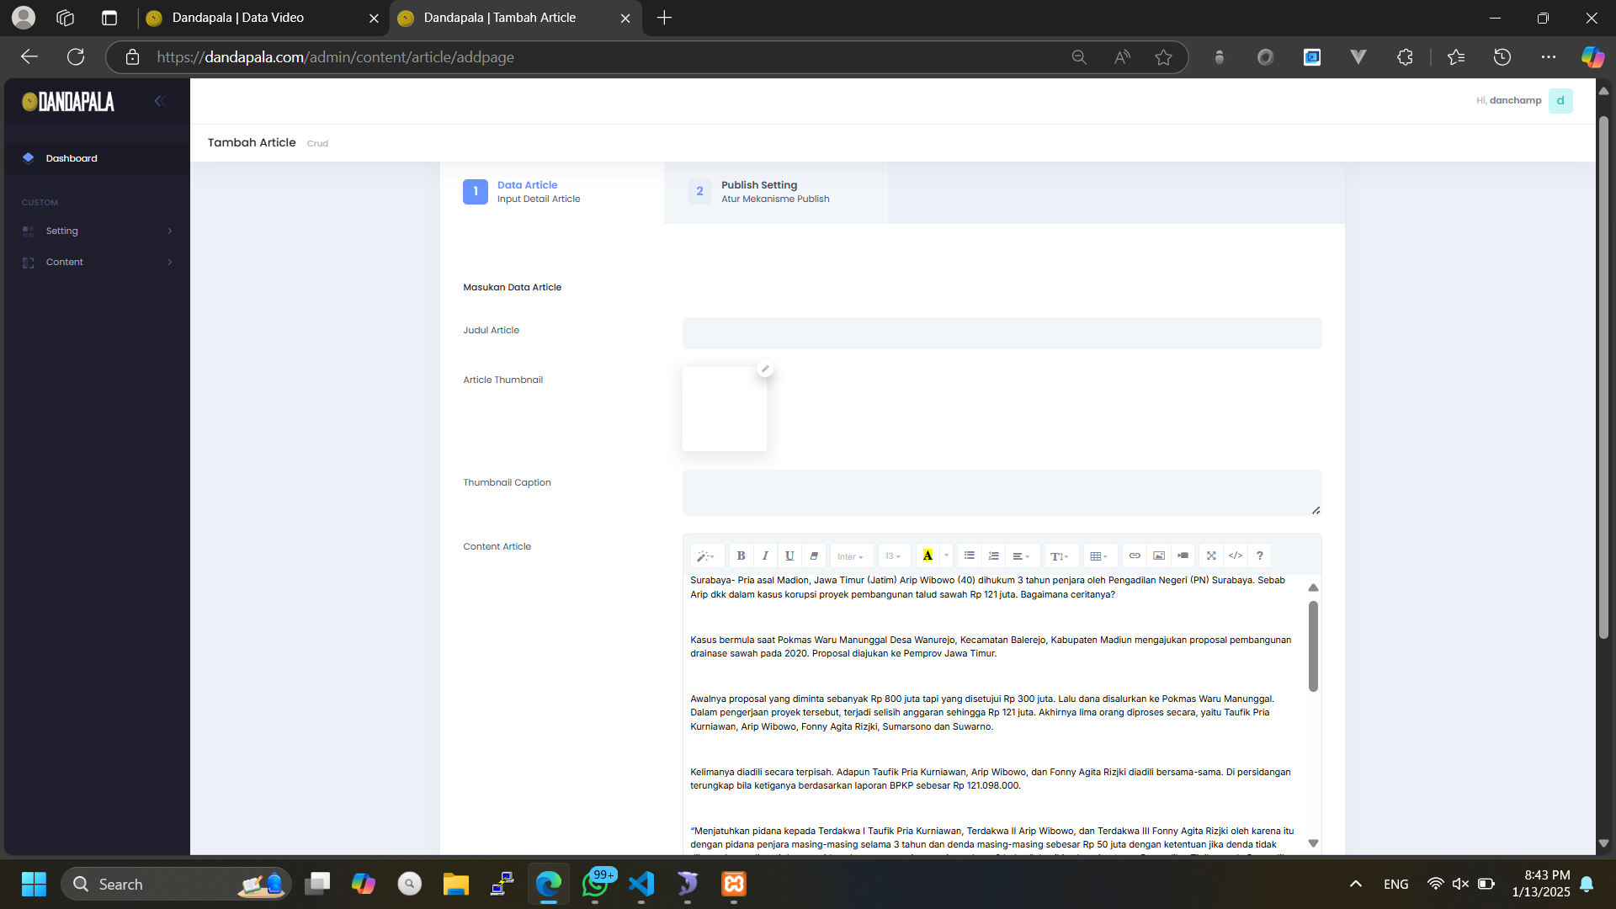Click the insert link icon
This screenshot has height=909, width=1616.
(x=1135, y=556)
